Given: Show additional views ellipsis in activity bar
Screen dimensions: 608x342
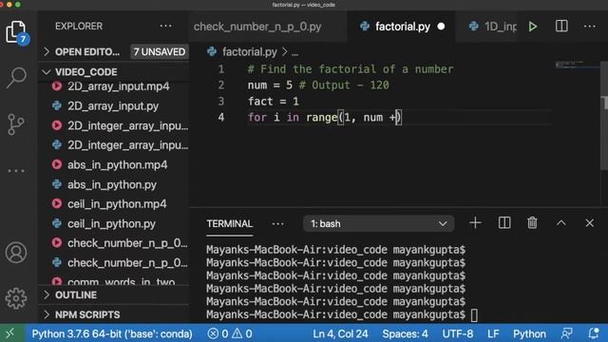Looking at the screenshot, I should pyautogui.click(x=16, y=171).
